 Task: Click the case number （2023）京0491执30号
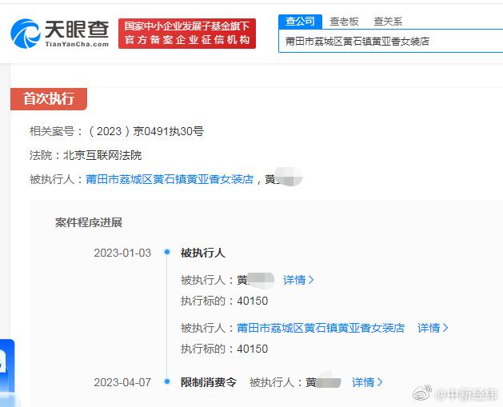click(146, 131)
